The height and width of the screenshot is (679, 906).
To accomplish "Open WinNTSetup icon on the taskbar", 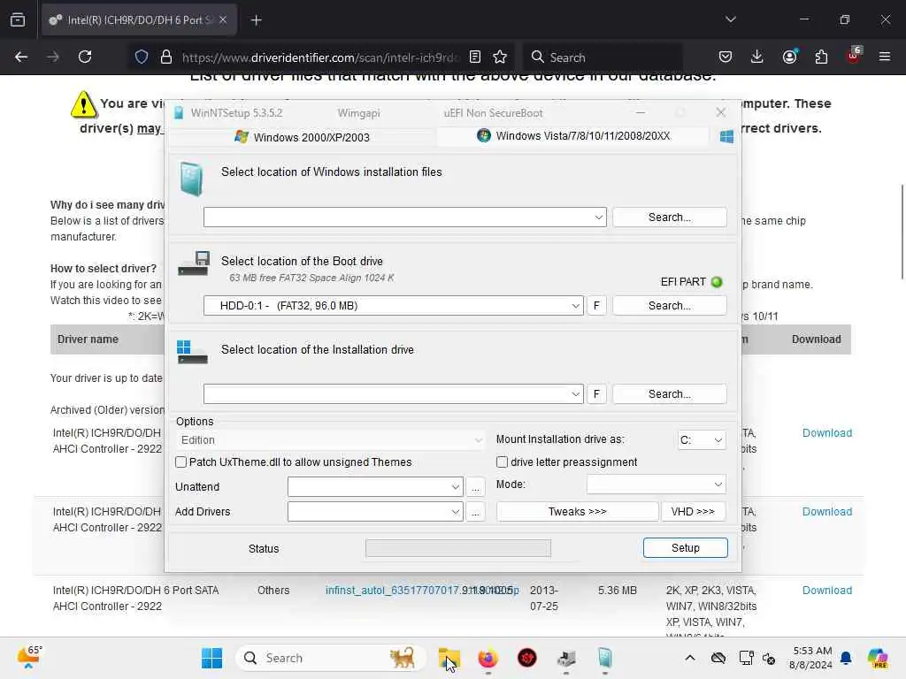I will [x=605, y=658].
